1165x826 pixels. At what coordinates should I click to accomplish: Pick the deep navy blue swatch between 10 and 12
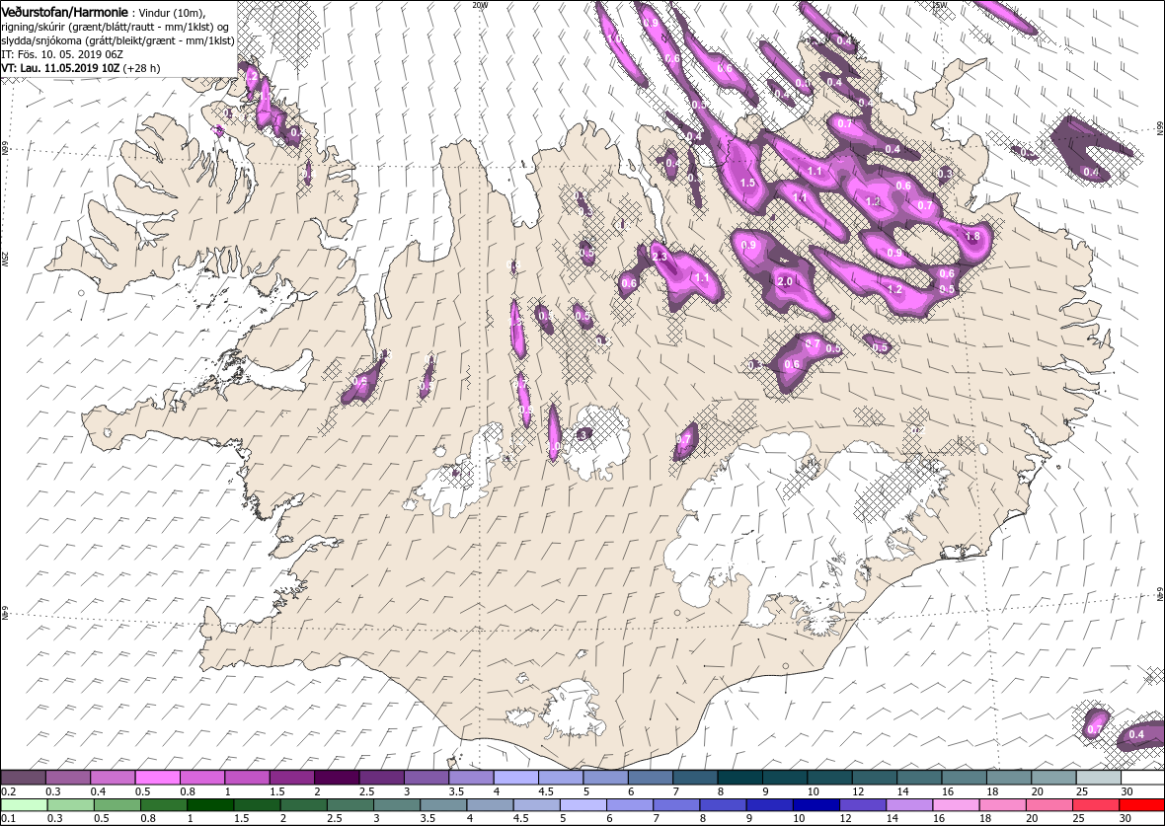(x=815, y=805)
